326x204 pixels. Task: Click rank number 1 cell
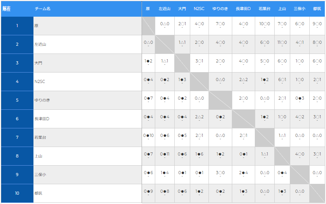pyautogui.click(x=17, y=26)
